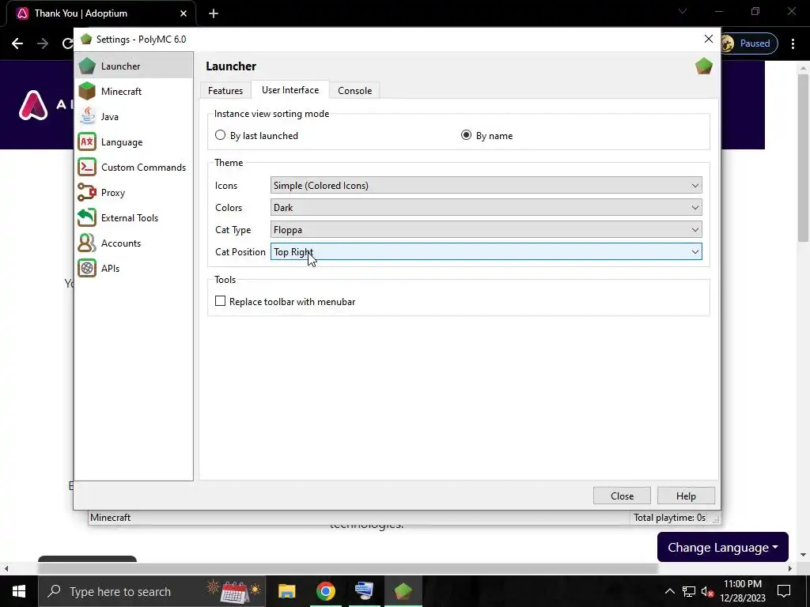Open the Accounts settings page

pyautogui.click(x=133, y=243)
